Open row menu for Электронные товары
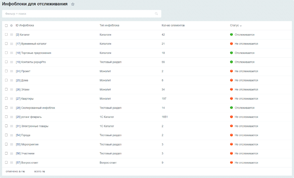 [x=11, y=126]
